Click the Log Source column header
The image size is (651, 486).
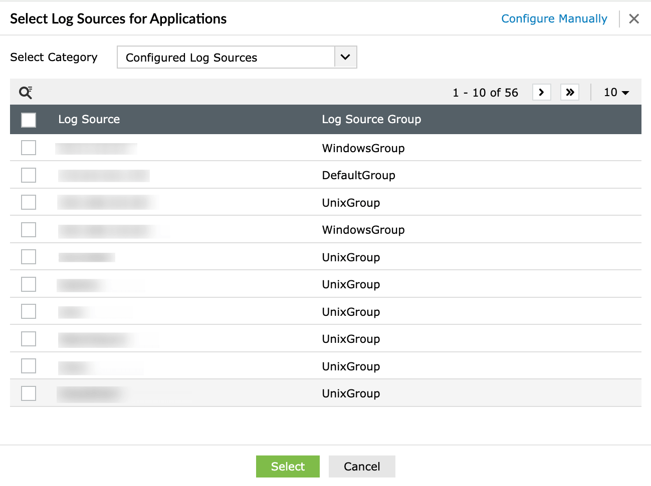[x=89, y=120]
